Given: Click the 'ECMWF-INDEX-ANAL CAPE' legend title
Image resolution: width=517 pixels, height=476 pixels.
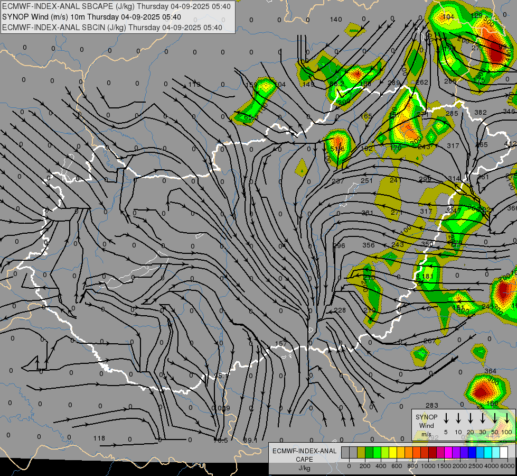Looking at the screenshot, I should pyautogui.click(x=304, y=455).
